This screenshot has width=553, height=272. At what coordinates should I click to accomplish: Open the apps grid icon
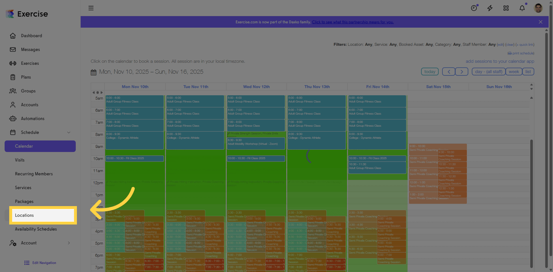(506, 8)
